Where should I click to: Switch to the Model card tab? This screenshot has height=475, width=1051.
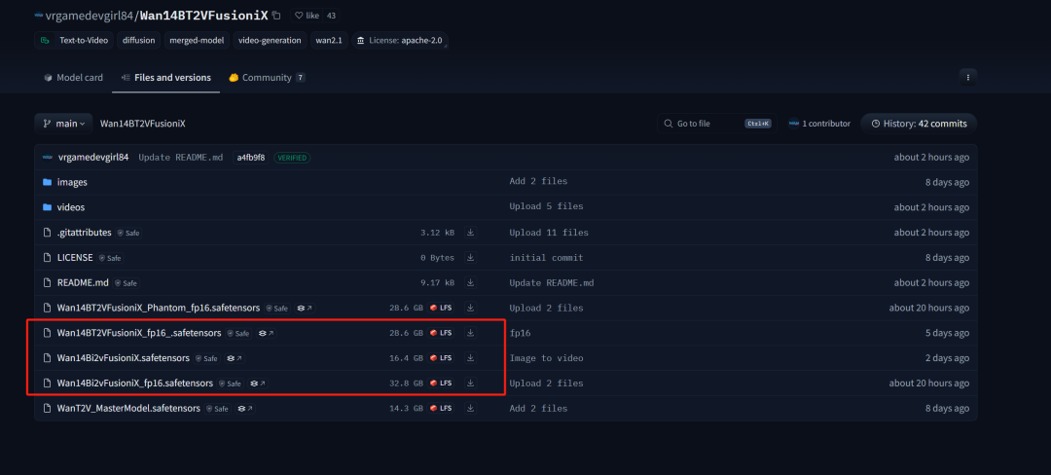pos(73,78)
